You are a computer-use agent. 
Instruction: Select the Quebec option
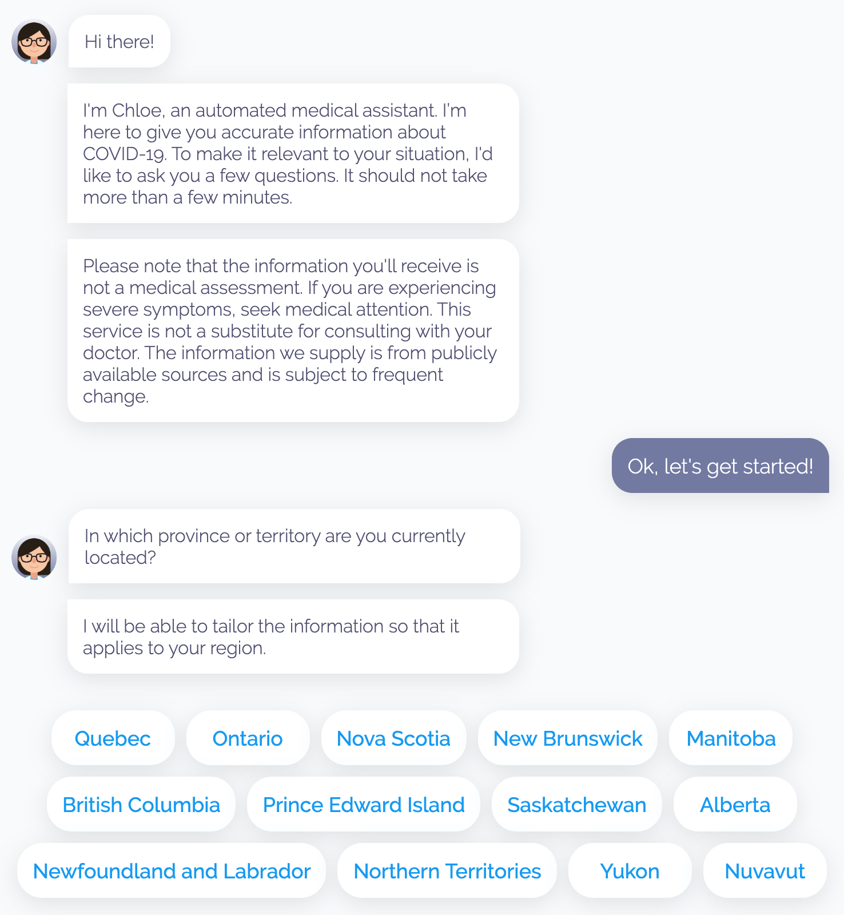coord(113,738)
